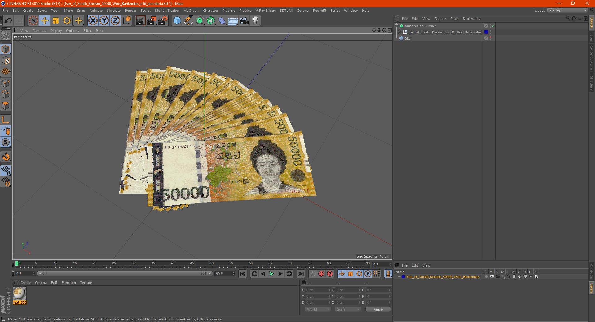The height and width of the screenshot is (322, 595).
Task: Open the Layout Startup dropdown
Action: coord(567,10)
